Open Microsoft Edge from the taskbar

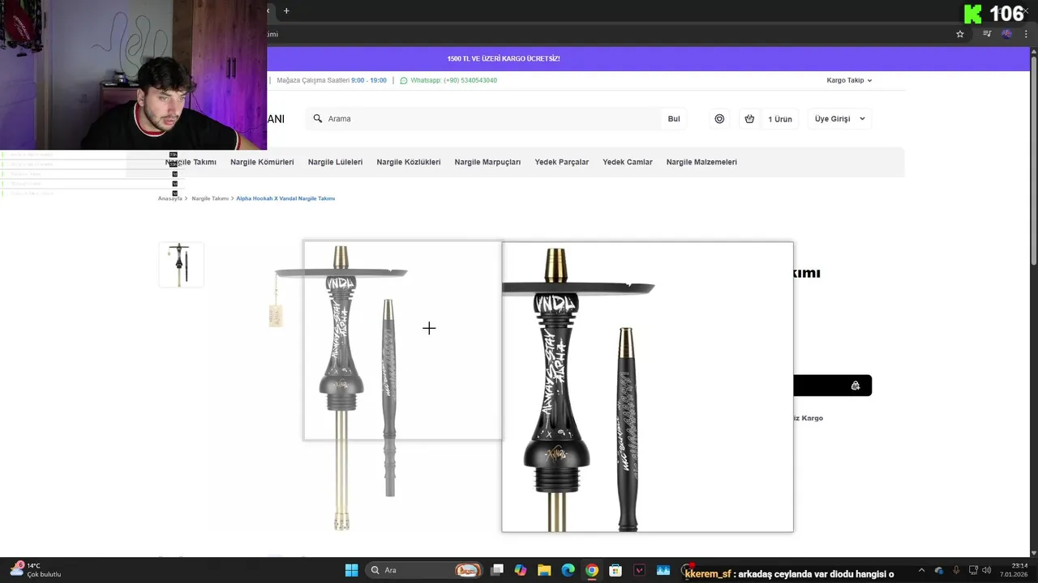point(568,570)
